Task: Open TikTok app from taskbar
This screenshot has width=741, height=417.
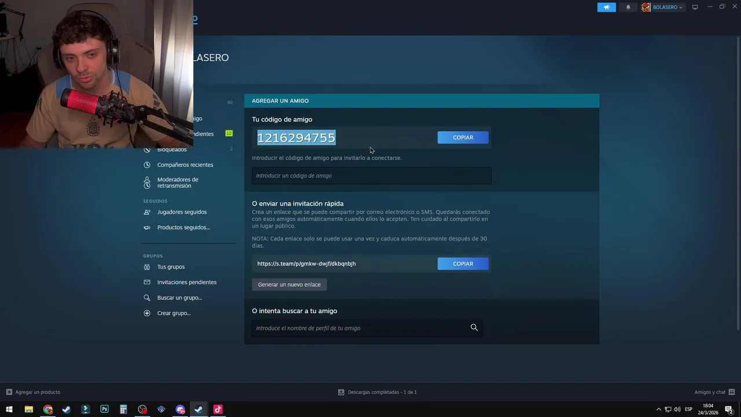Action: [218, 409]
